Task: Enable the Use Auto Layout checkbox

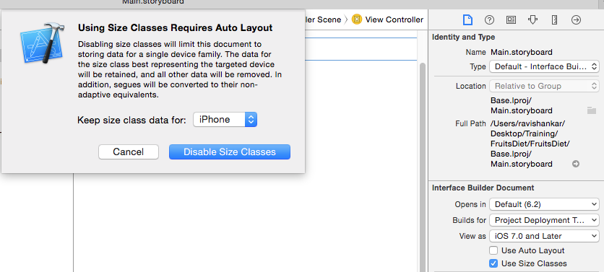Action: coord(493,250)
